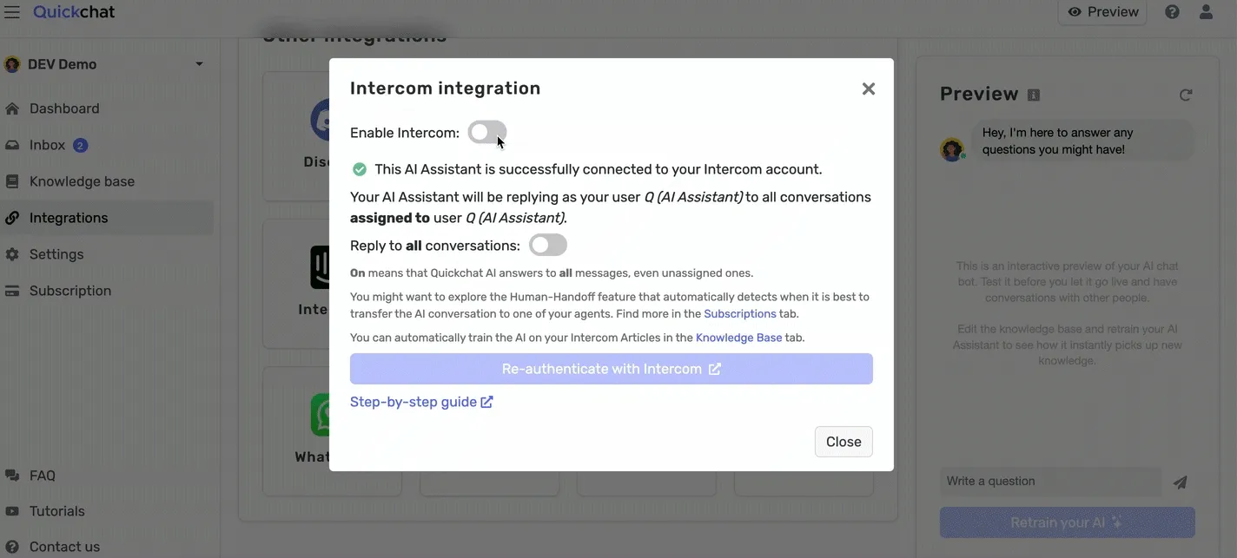Click the Inbox tray icon

point(12,145)
